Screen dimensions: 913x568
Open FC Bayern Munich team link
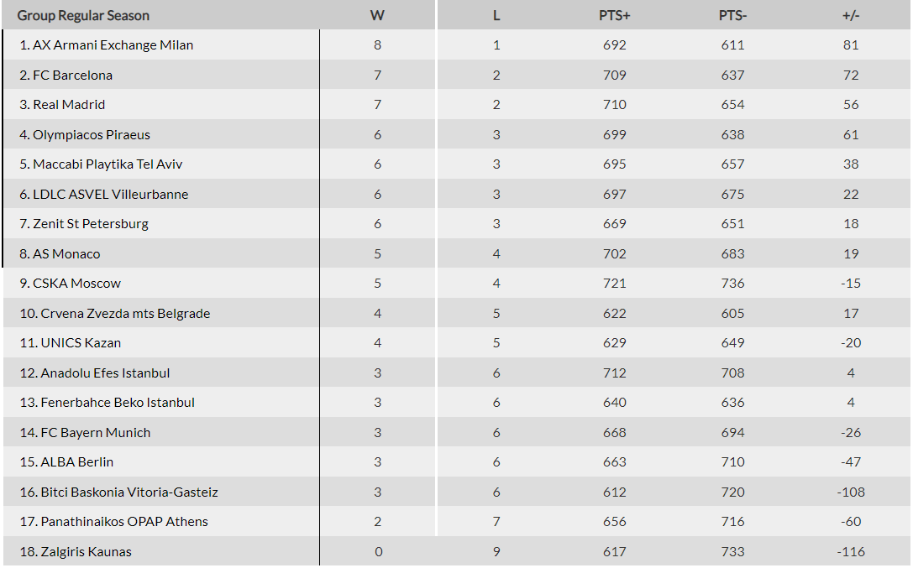96,433
